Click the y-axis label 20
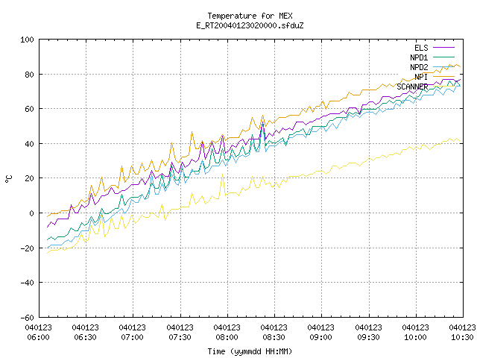Image resolution: width=477 pixels, height=358 pixels. 29,178
